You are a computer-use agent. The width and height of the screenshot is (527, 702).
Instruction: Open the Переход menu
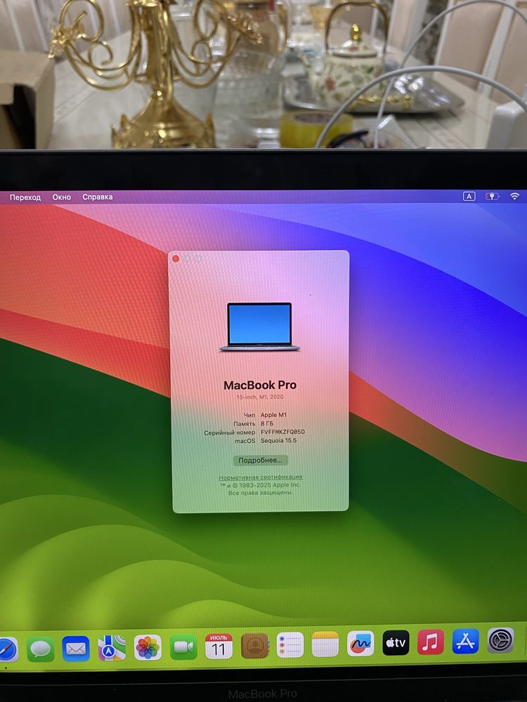(x=25, y=197)
